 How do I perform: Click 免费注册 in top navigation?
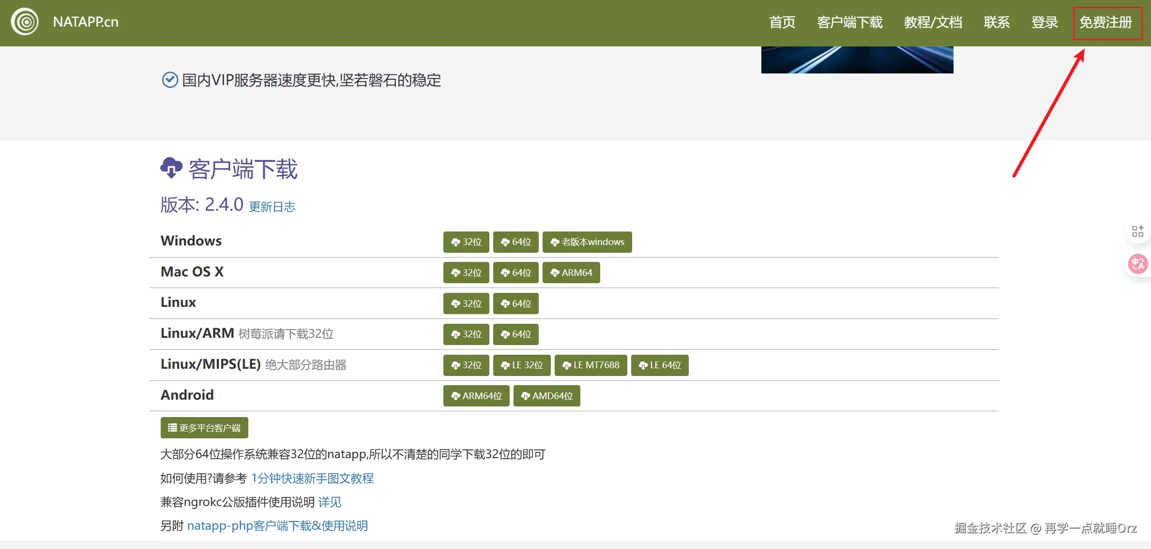click(x=1106, y=22)
